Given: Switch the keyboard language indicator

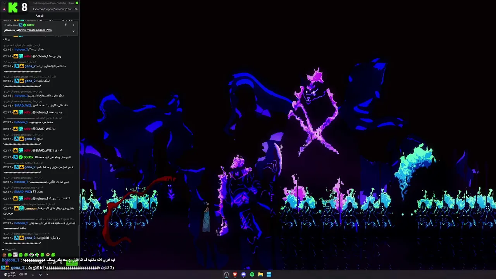Looking at the screenshot, I should click(x=33, y=274).
